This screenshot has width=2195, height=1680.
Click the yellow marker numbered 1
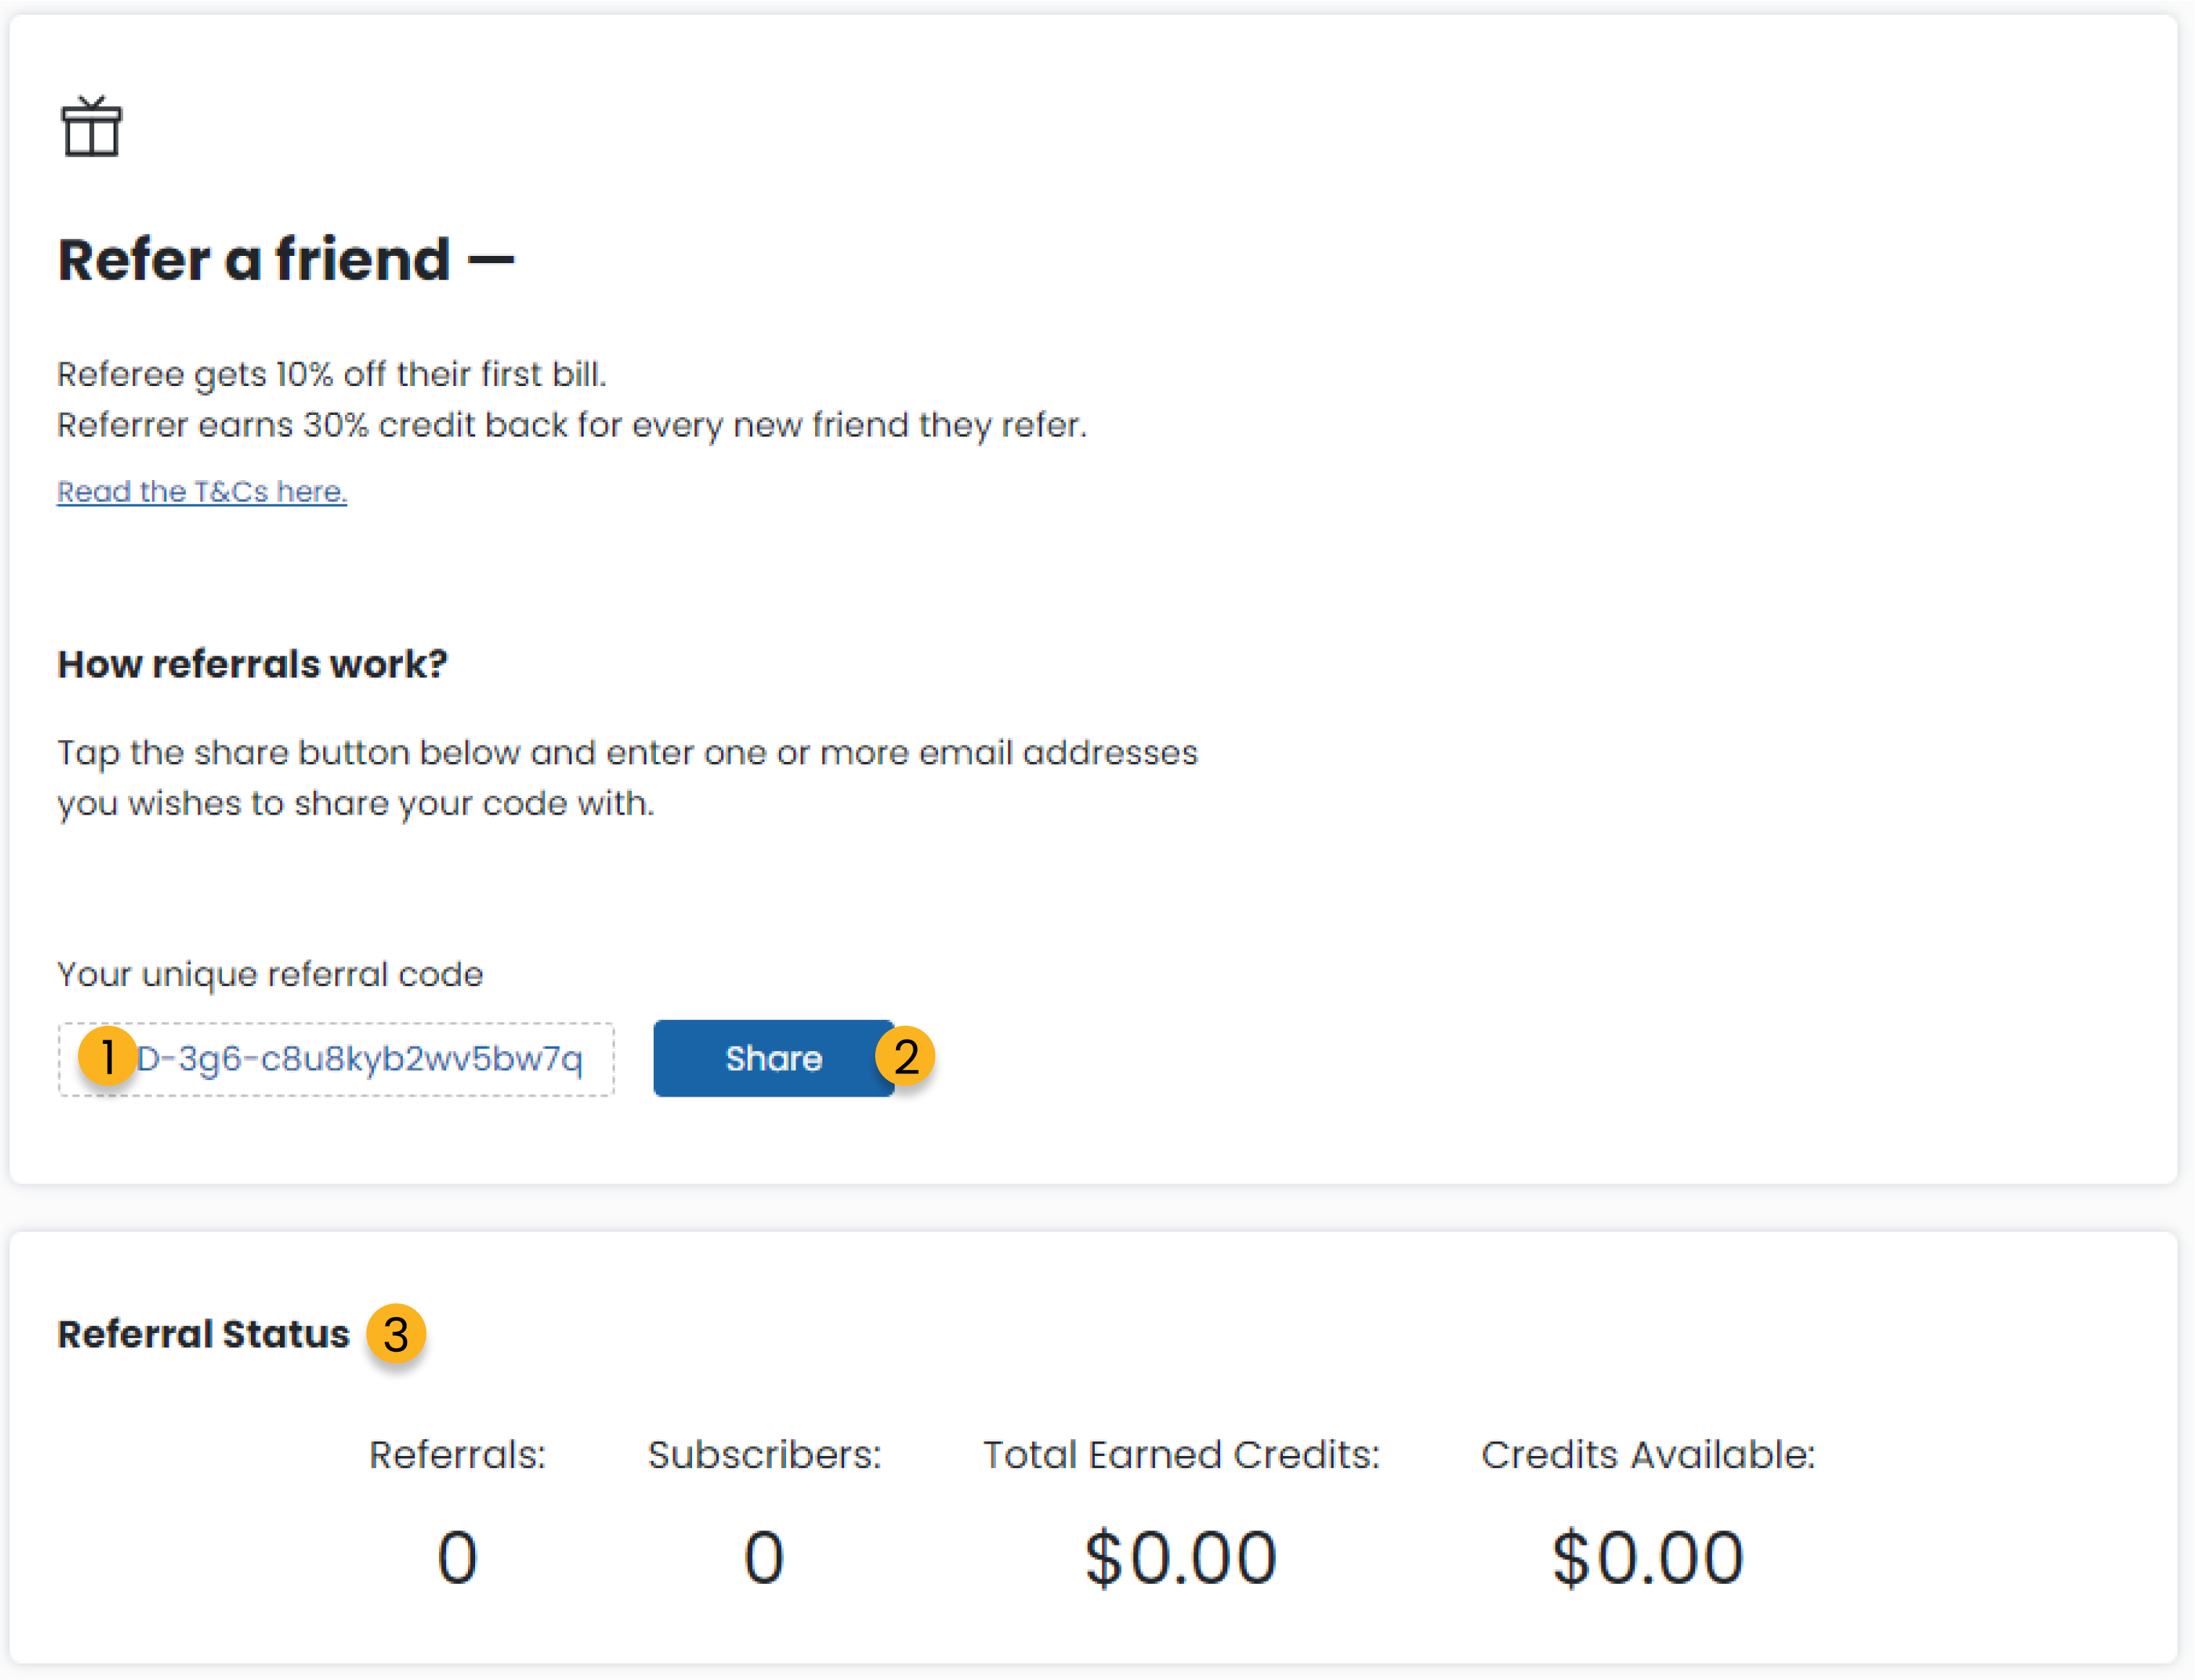[x=107, y=1056]
